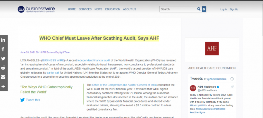This screenshot has height=118, width=263.
Task: Share article on Reddit
Action: click(3, 68)
